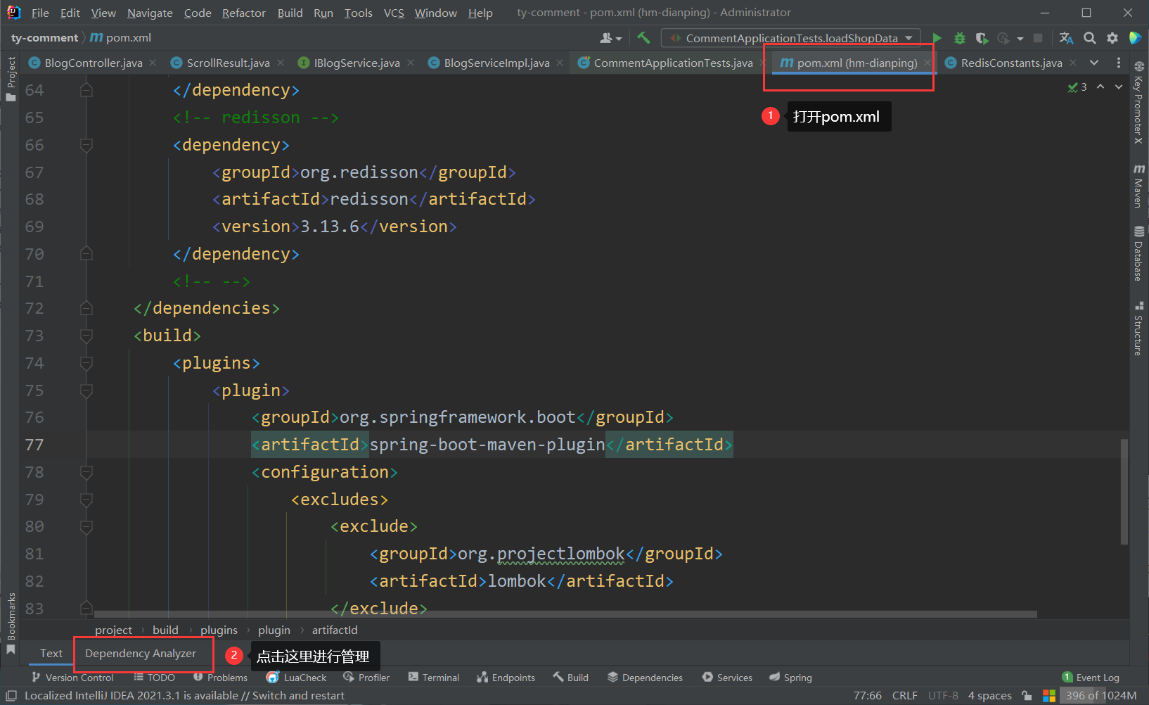Open the Event Log
The width and height of the screenshot is (1149, 705).
tap(1091, 678)
